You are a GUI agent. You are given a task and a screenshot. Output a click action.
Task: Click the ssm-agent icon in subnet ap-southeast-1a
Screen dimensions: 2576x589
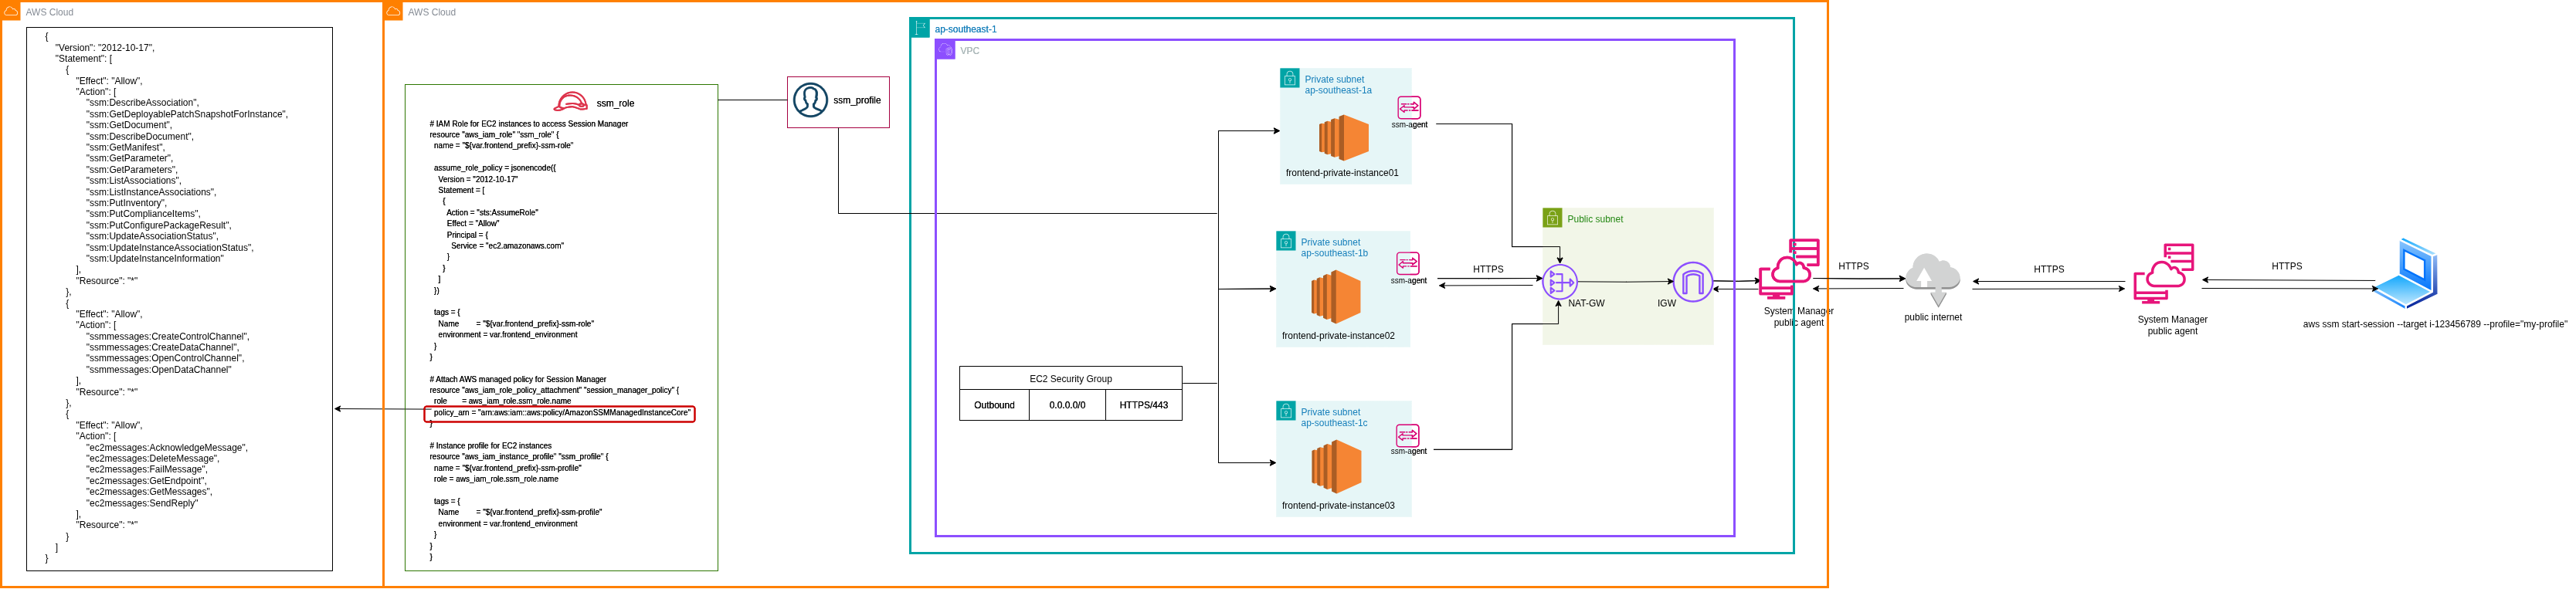click(x=1409, y=107)
